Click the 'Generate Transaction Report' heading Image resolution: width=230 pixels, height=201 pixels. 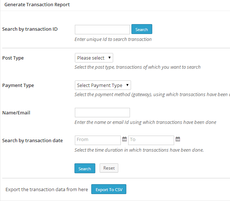[x=37, y=5]
